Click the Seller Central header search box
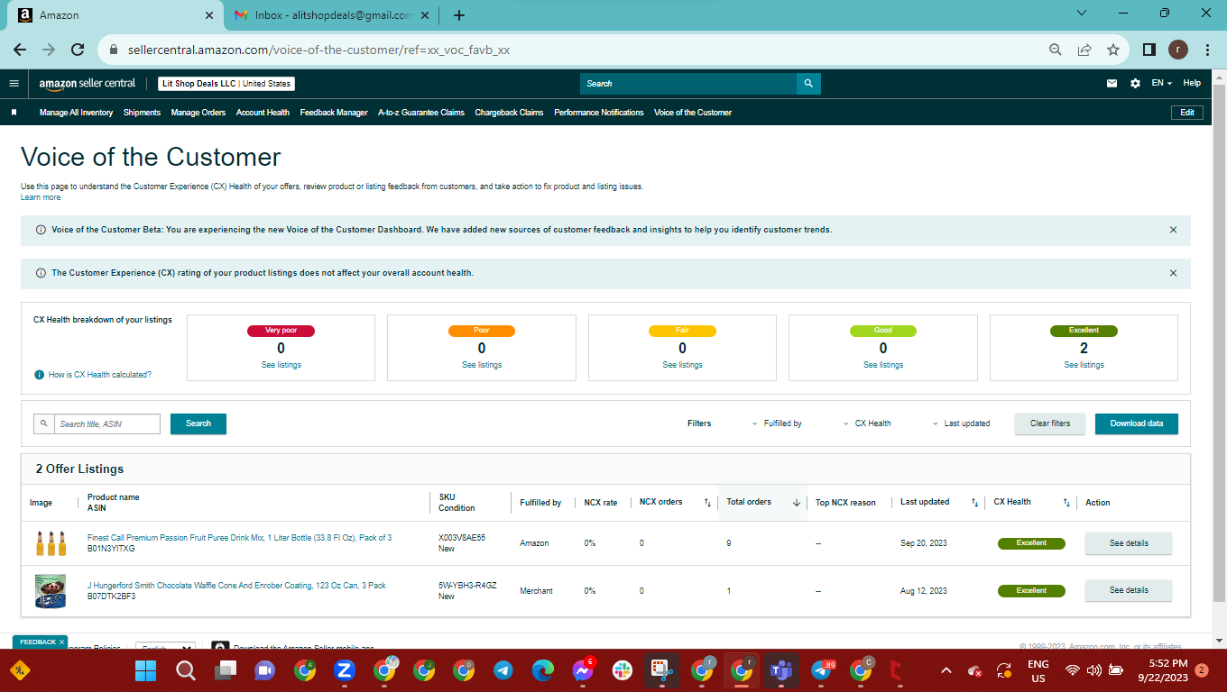1227x692 pixels. point(688,84)
